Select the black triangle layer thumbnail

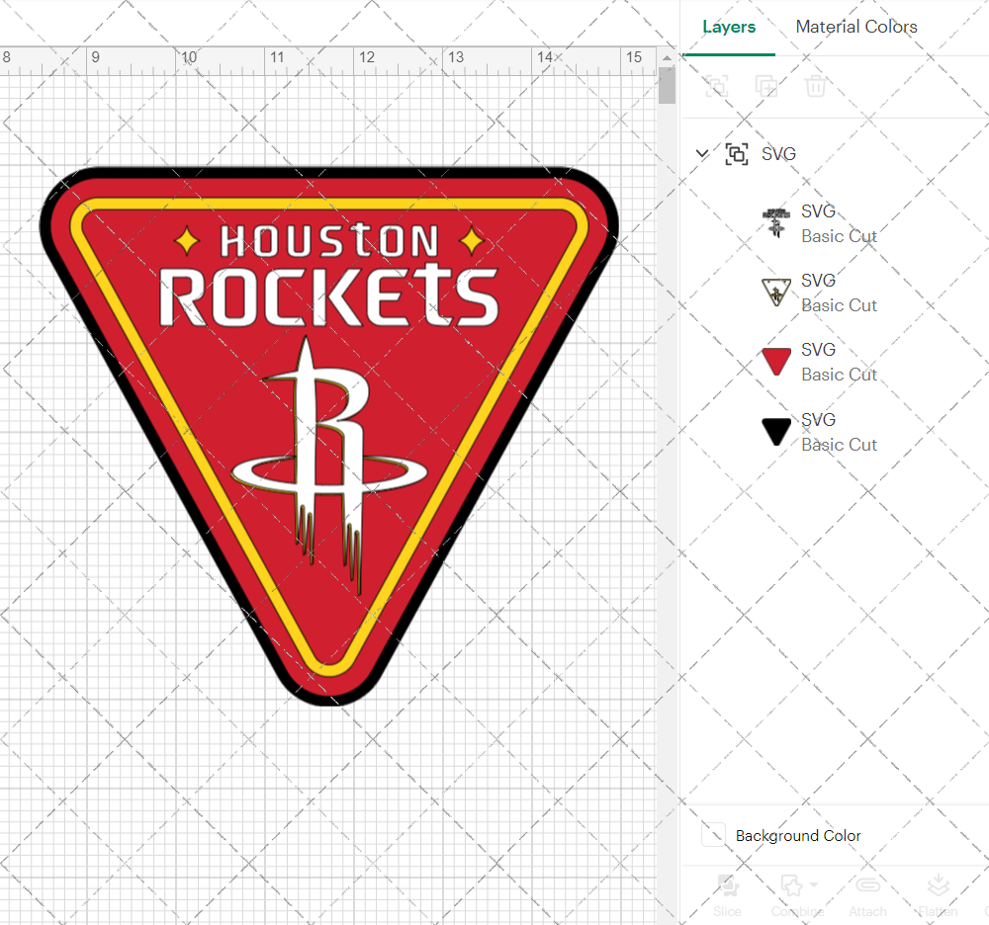coord(775,432)
